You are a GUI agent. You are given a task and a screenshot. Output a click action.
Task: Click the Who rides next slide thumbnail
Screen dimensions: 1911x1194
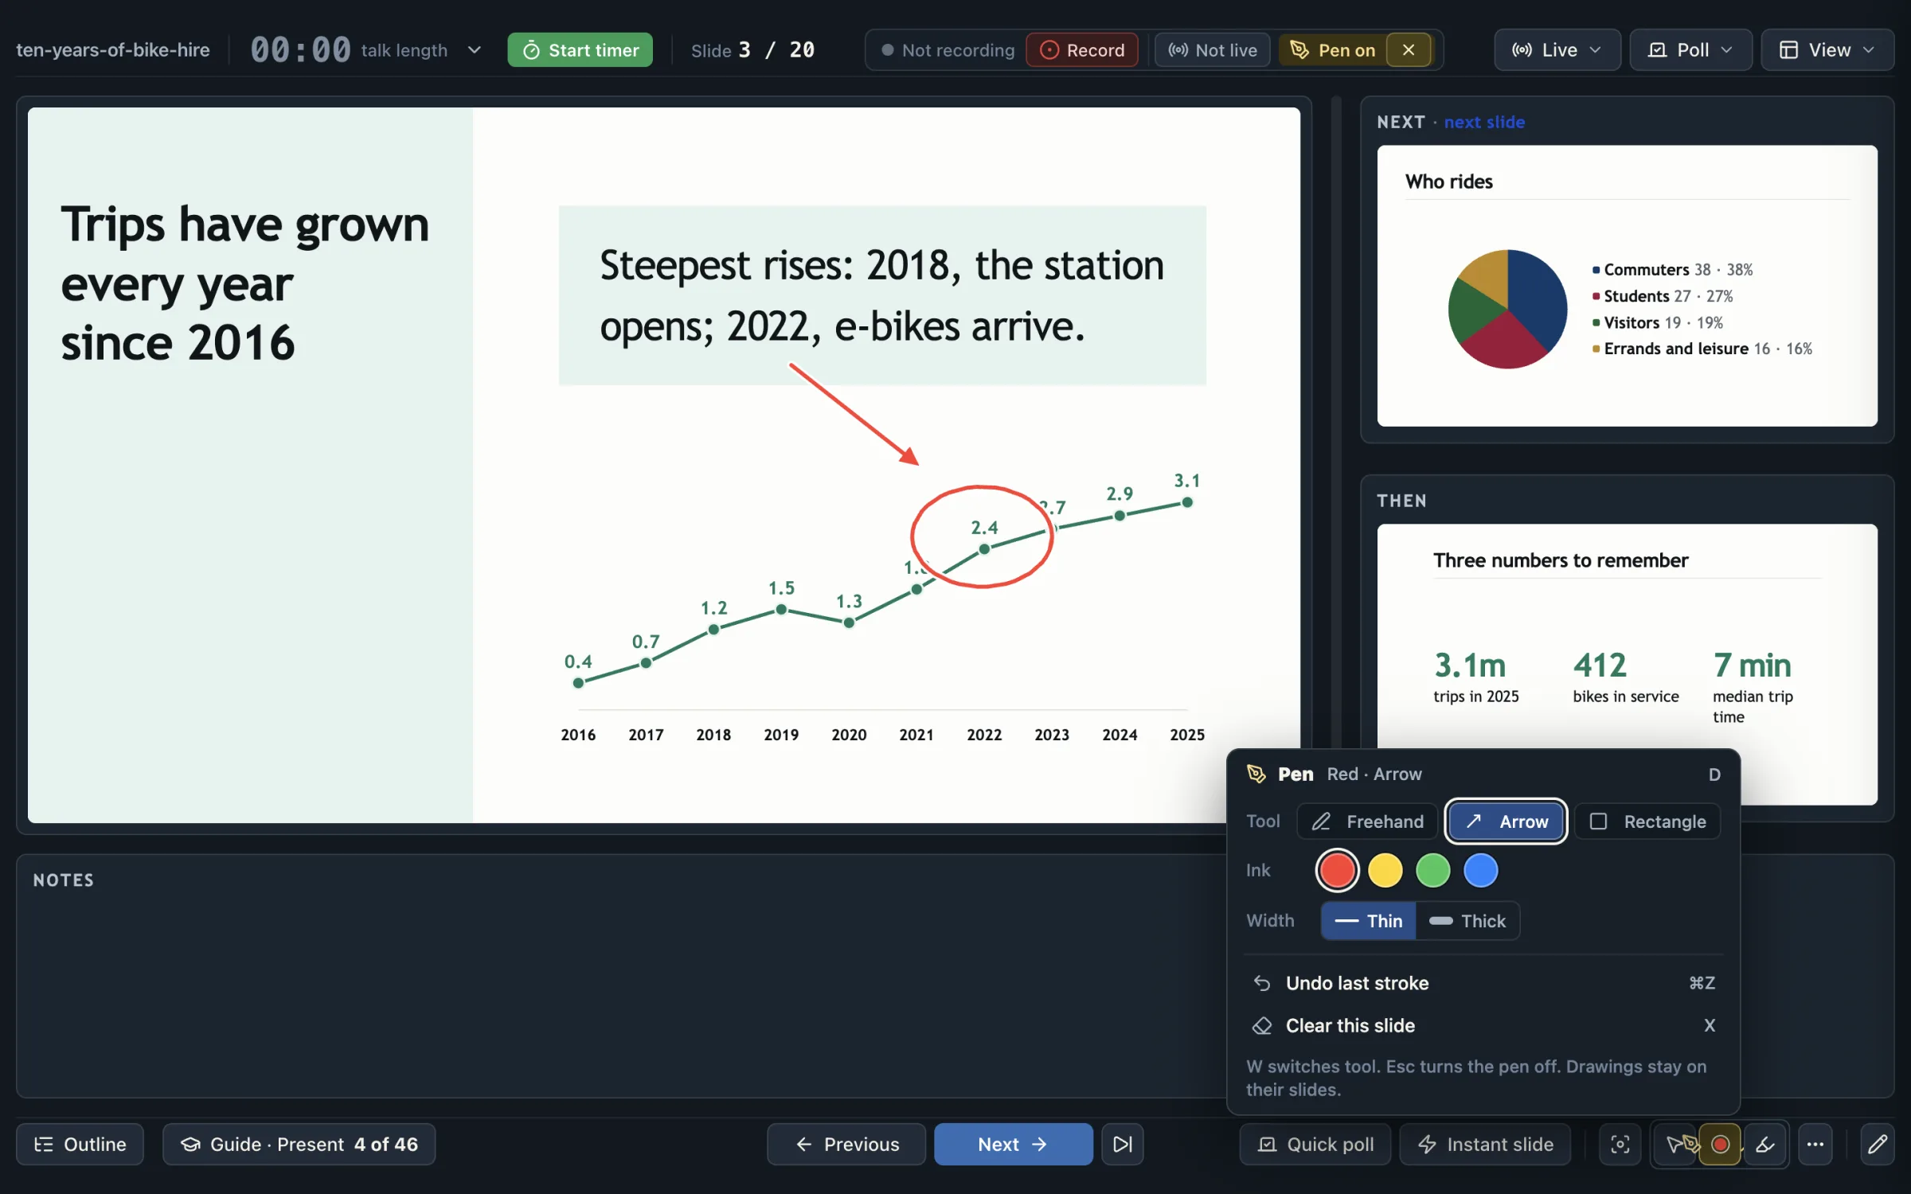[1627, 285]
